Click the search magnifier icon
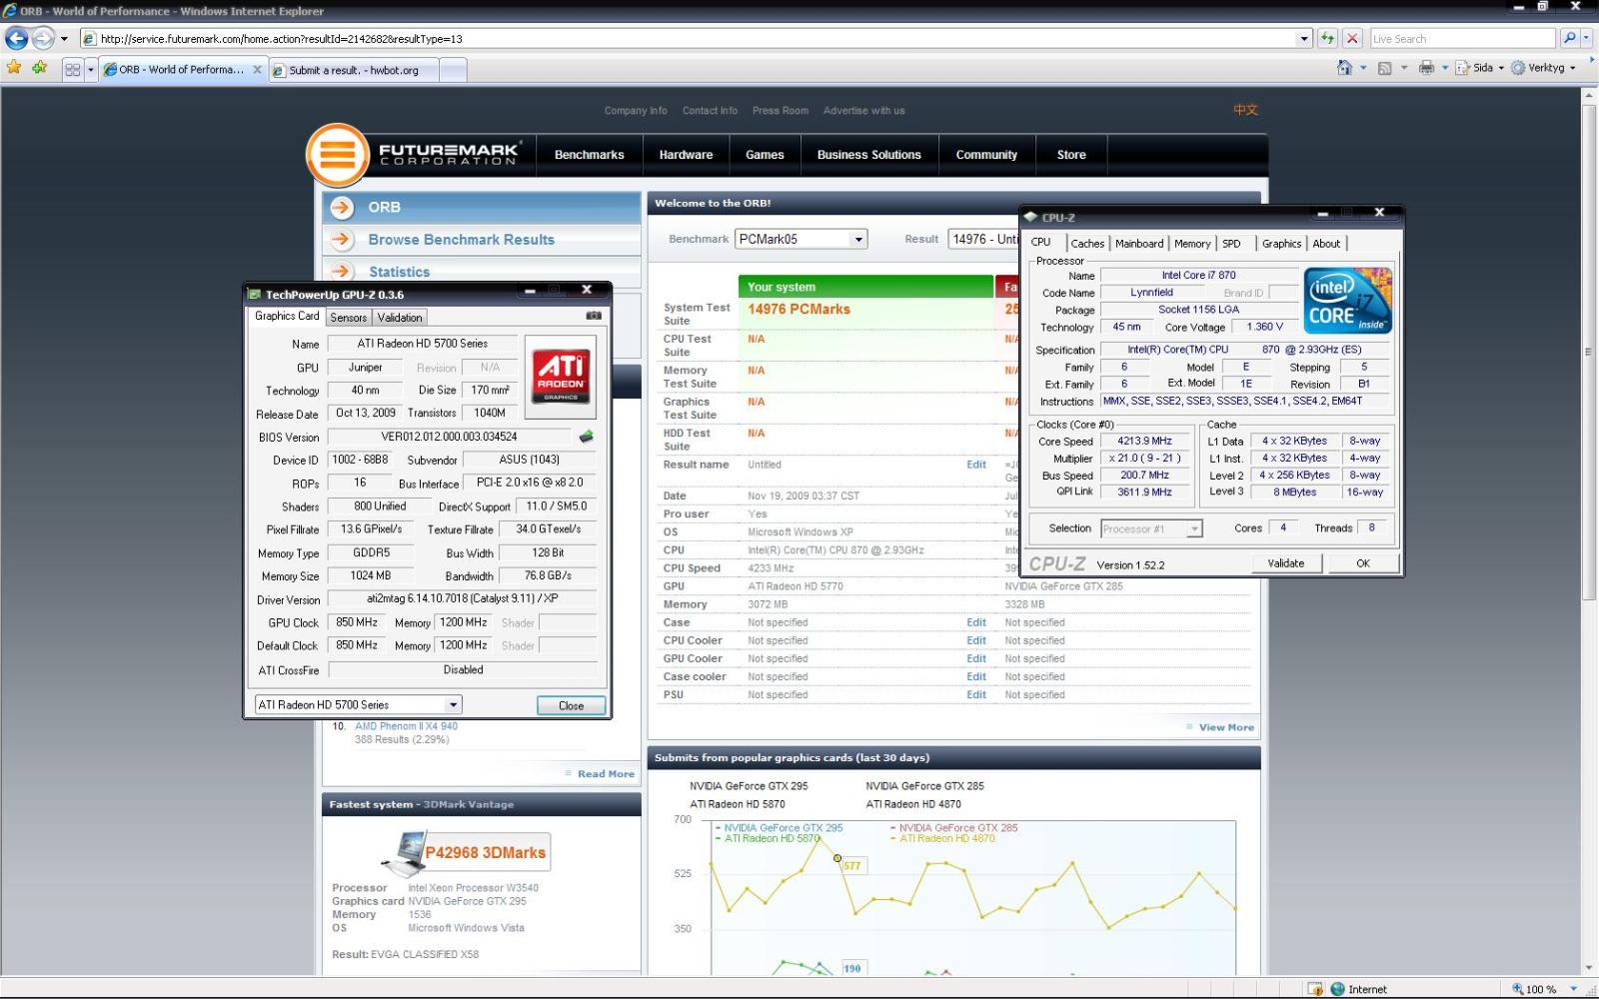This screenshot has height=999, width=1599. point(1569,39)
